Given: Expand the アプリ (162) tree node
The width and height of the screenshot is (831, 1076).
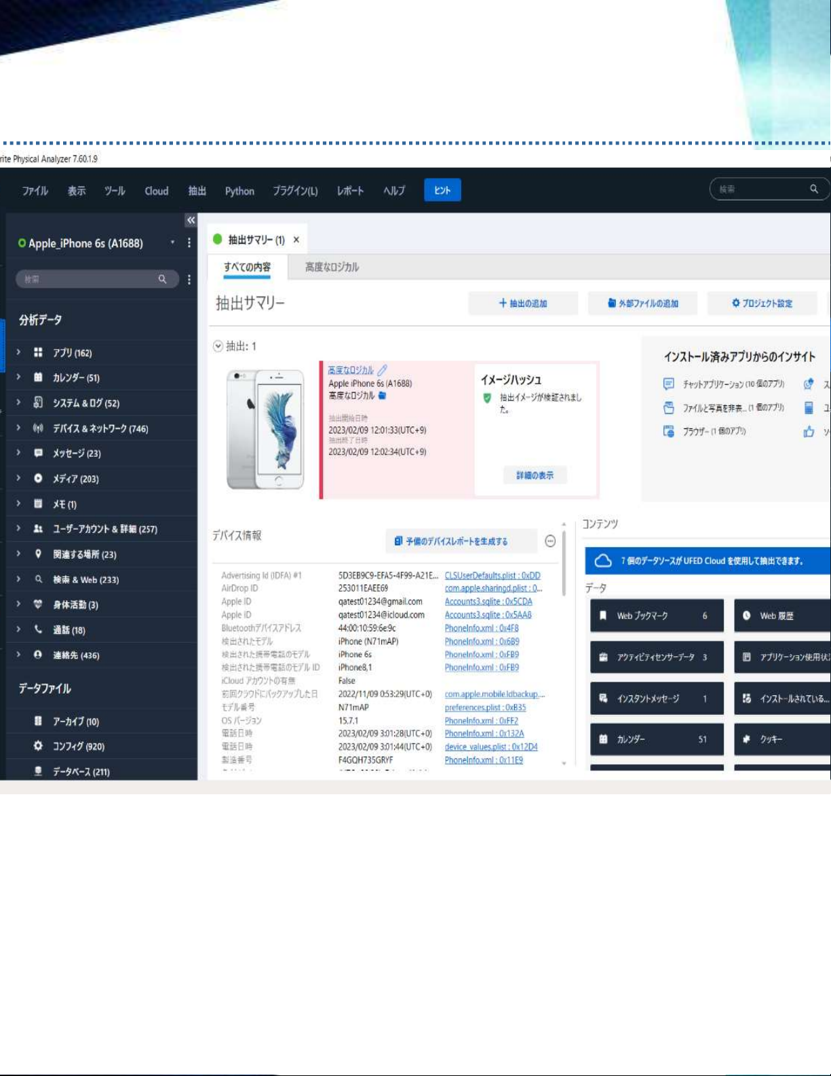Looking at the screenshot, I should point(19,352).
